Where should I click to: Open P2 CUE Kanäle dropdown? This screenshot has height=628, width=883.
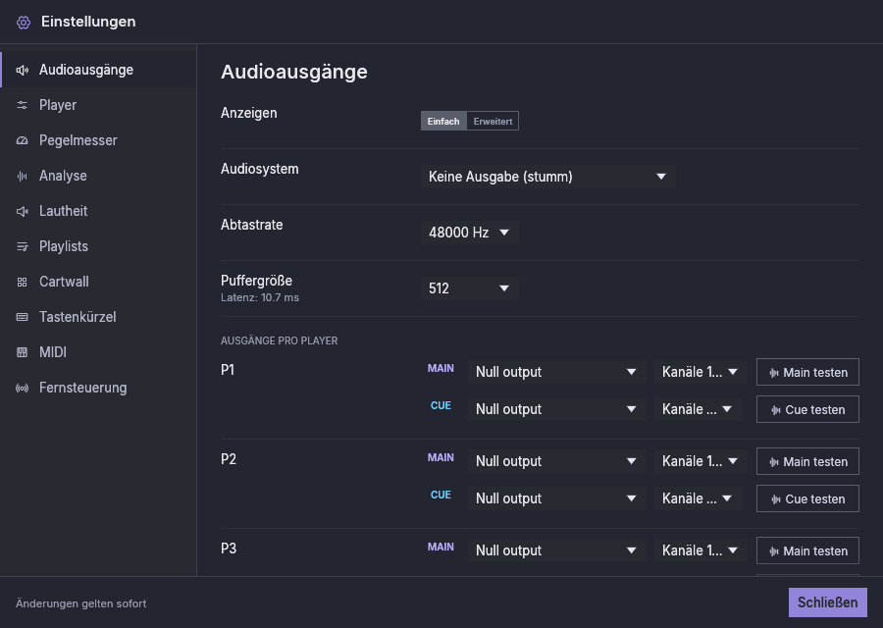[x=698, y=498]
